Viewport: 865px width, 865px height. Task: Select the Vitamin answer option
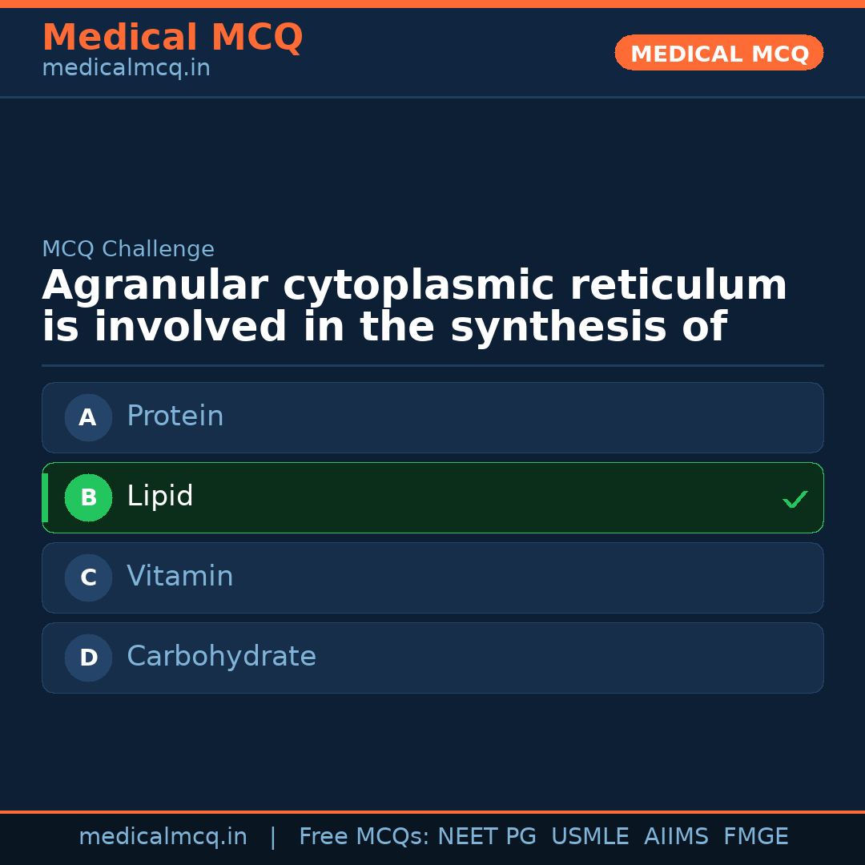432,577
